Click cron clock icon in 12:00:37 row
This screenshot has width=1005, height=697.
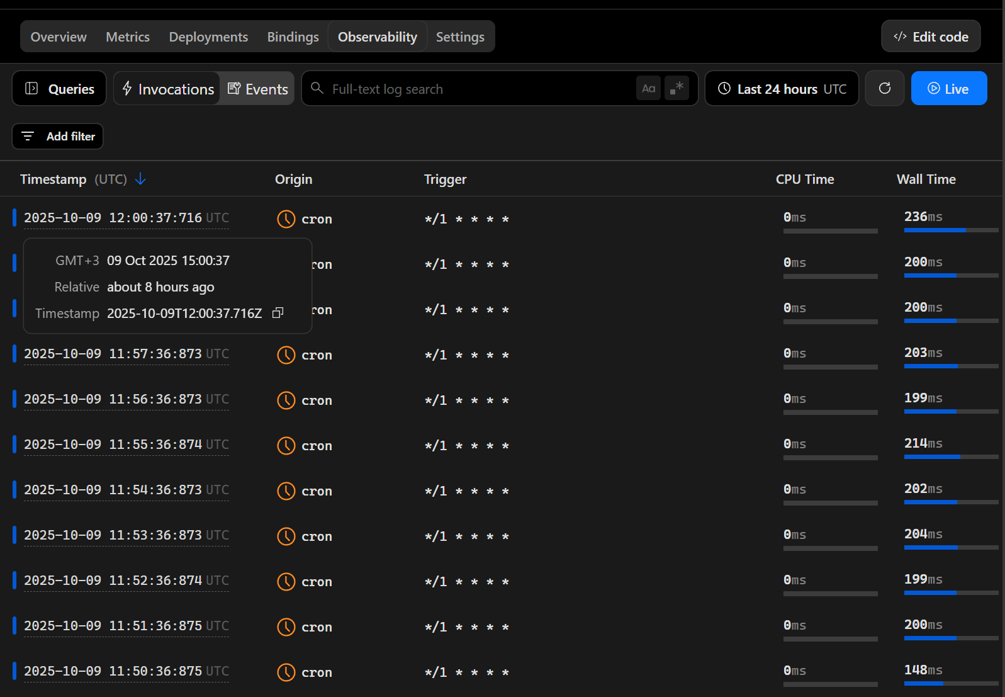click(286, 219)
